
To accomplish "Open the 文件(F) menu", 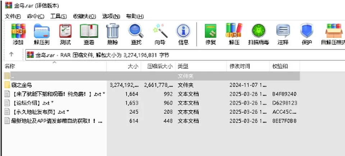I will tap(13, 16).
